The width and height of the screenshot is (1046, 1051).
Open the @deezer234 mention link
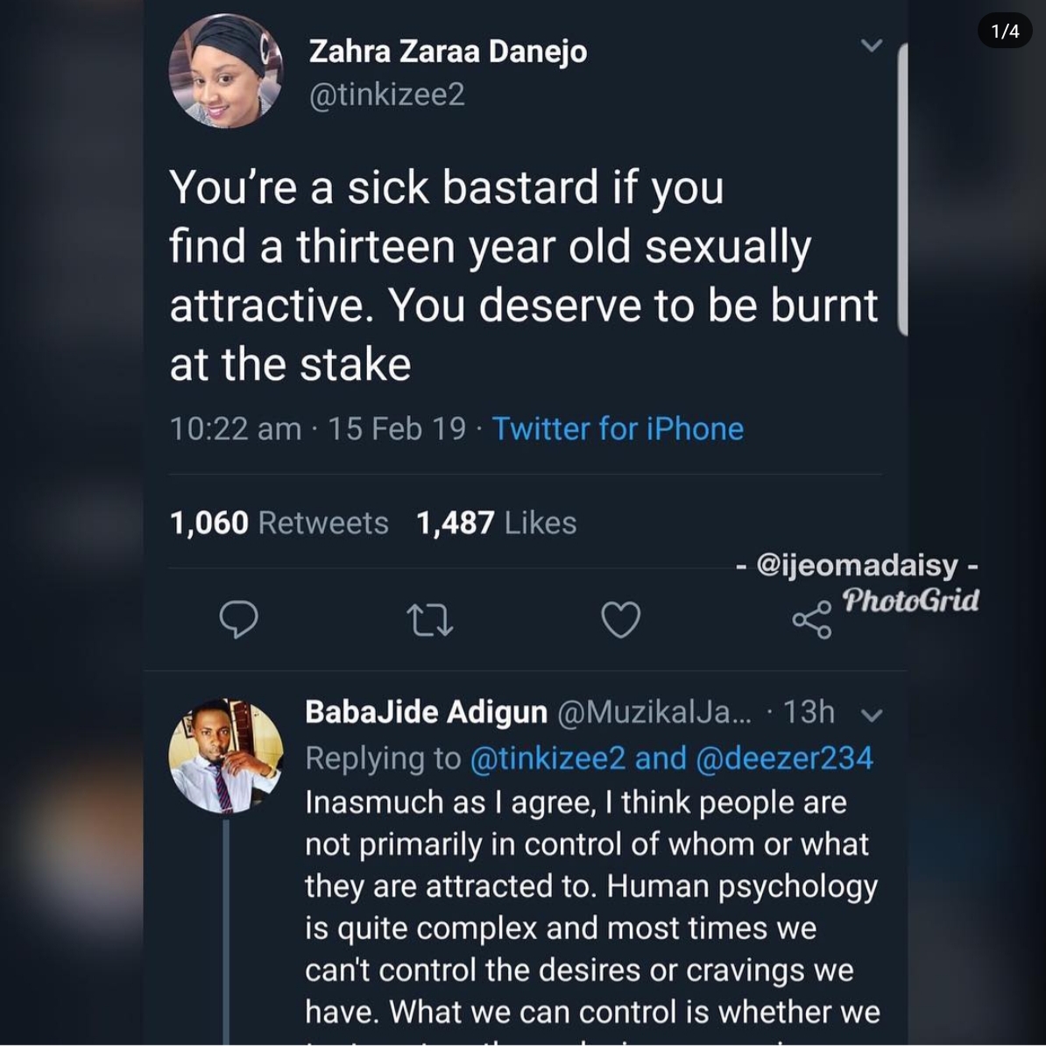784,758
